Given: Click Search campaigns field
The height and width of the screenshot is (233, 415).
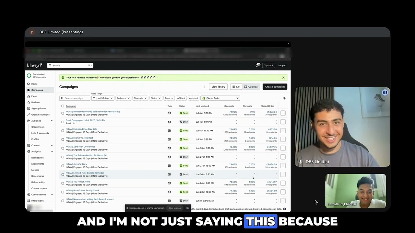Looking at the screenshot, I should (x=75, y=98).
